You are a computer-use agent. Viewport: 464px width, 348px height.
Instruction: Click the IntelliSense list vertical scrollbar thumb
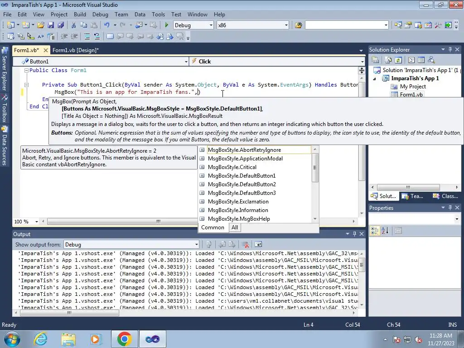tap(315, 168)
